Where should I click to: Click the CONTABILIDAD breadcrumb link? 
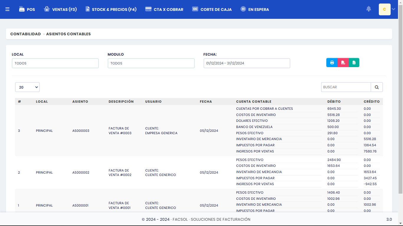click(x=25, y=34)
